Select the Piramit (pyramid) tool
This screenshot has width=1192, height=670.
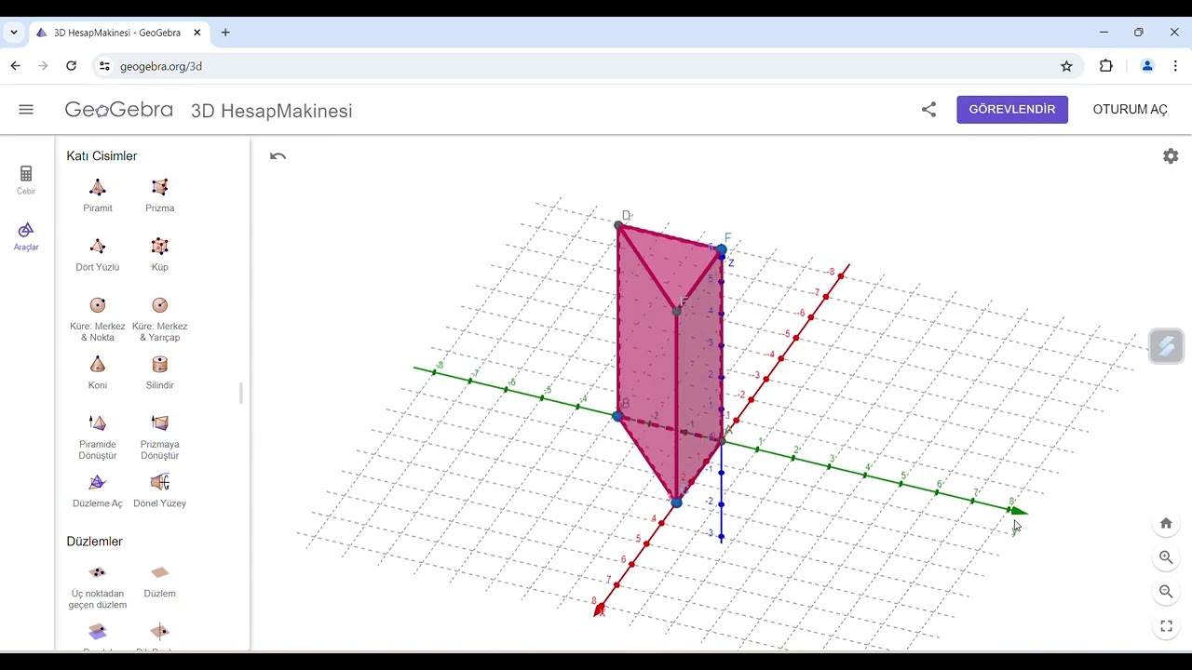98,195
